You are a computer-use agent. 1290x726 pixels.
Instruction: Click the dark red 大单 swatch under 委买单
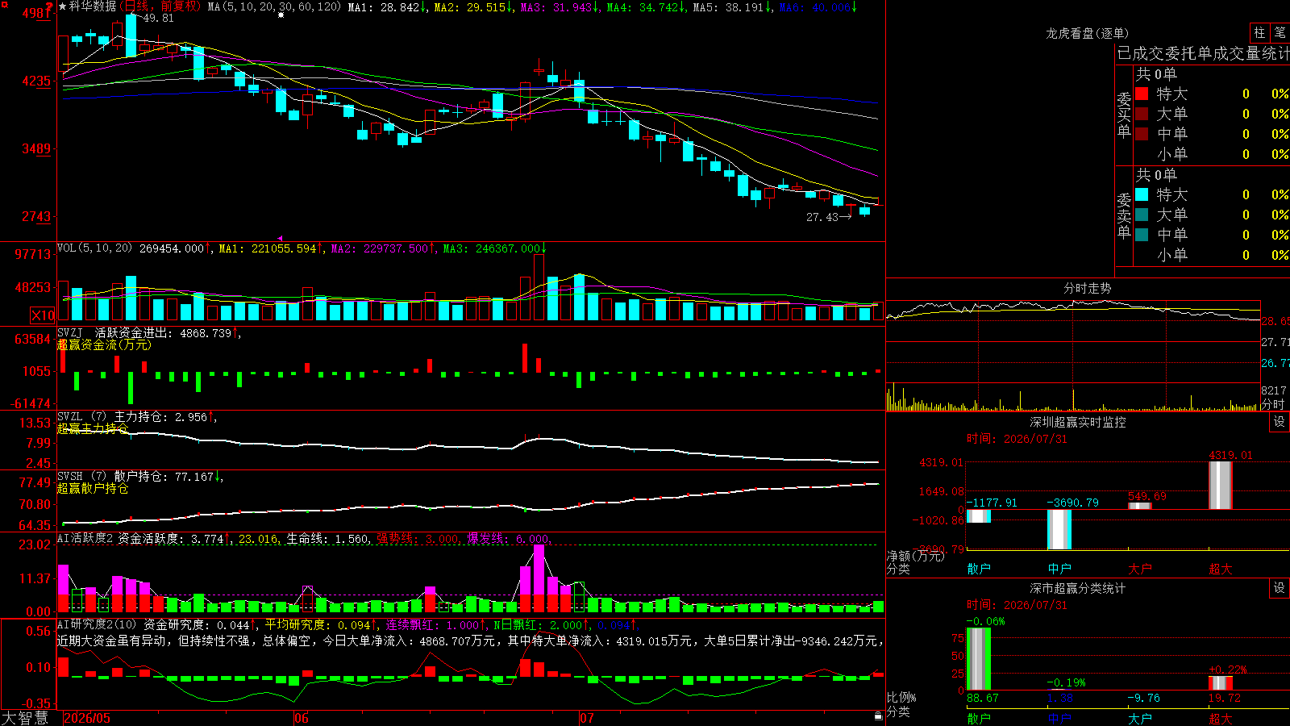point(1142,114)
